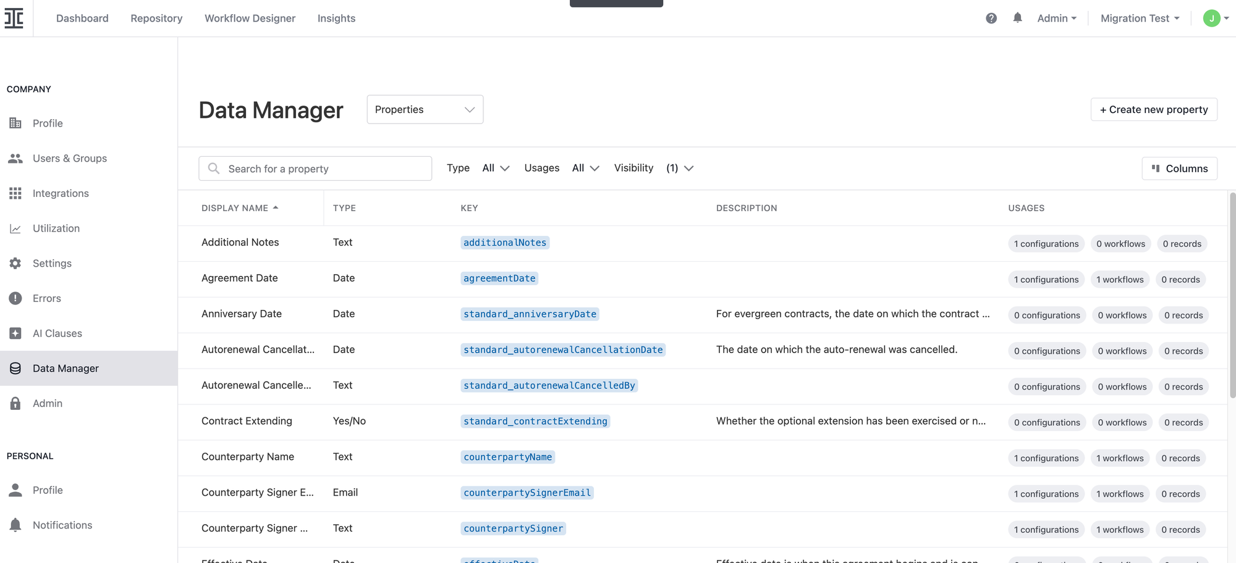The width and height of the screenshot is (1236, 563).
Task: Click the counterpartySignerEmail key
Action: (x=527, y=493)
